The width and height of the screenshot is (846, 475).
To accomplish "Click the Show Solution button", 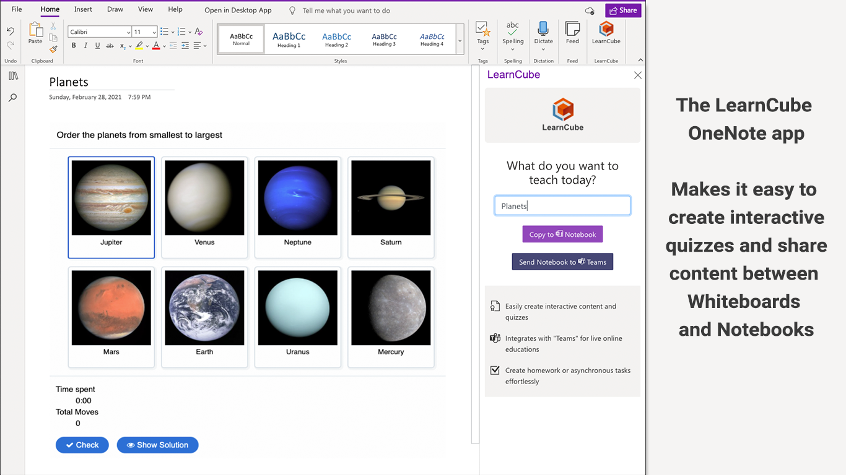I will pos(157,445).
